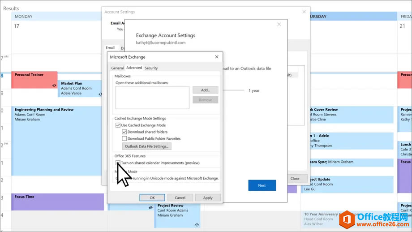Click the Add... mailbox button

coord(205,90)
